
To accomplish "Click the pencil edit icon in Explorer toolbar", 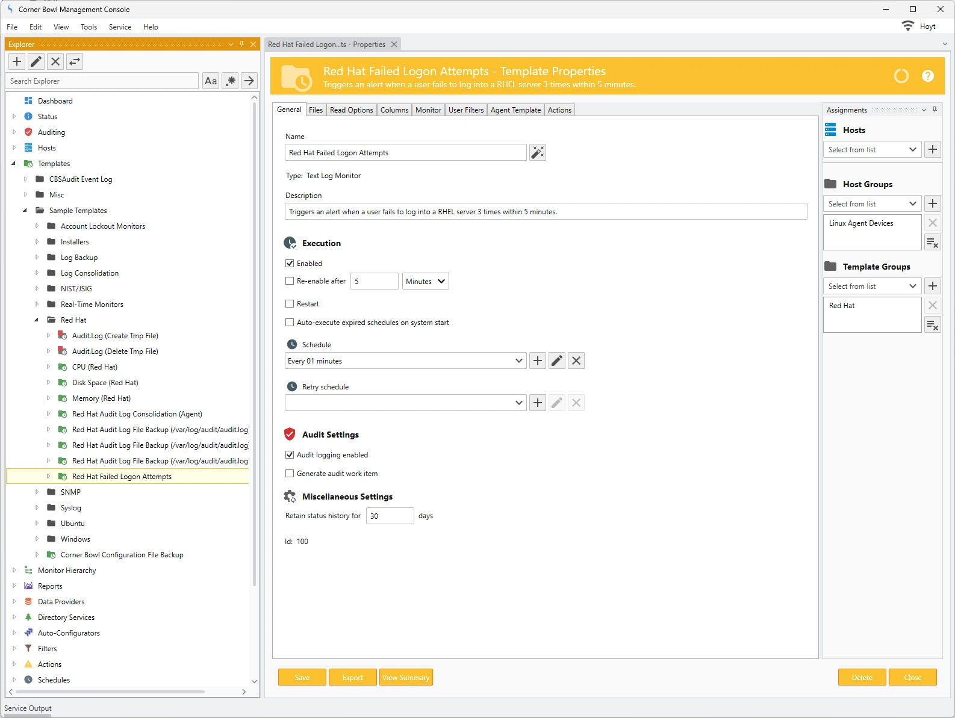I will coord(36,61).
